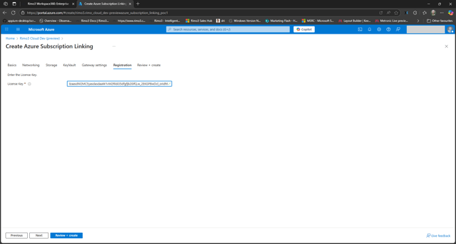This screenshot has height=244, width=456.
Task: View site information lock icon
Action: [23, 13]
